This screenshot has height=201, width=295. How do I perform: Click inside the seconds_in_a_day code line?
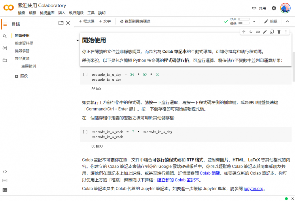(x=126, y=74)
